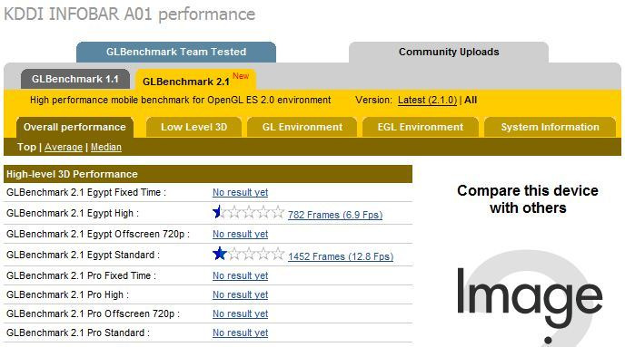This screenshot has height=347, width=625.
Task: Click 'GLBenchmark 2.1 Egypt Standard :' label
Action: (x=83, y=255)
